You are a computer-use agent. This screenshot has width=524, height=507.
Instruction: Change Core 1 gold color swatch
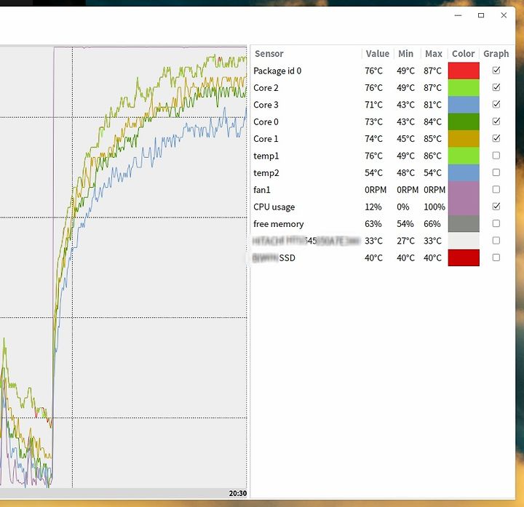[464, 139]
